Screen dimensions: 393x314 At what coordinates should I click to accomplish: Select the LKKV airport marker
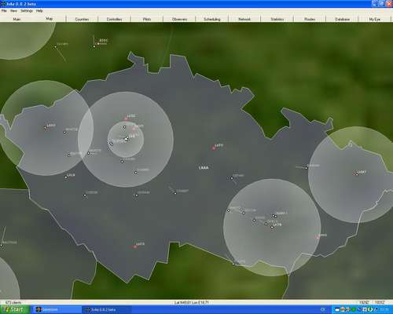(45, 128)
